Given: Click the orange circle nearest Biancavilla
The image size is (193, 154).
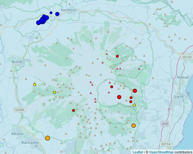Looking at the screenshot, I should (x=48, y=138).
